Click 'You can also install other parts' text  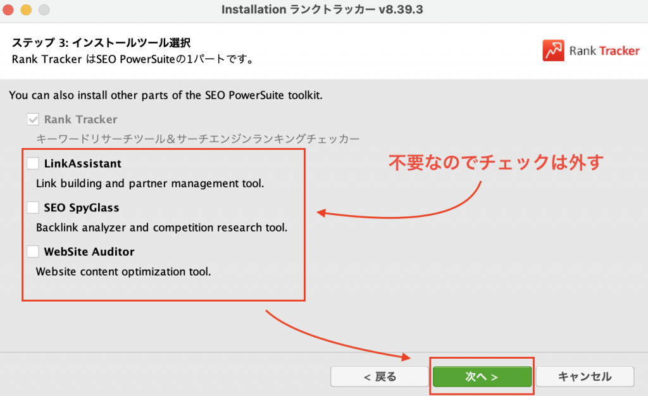tap(166, 96)
